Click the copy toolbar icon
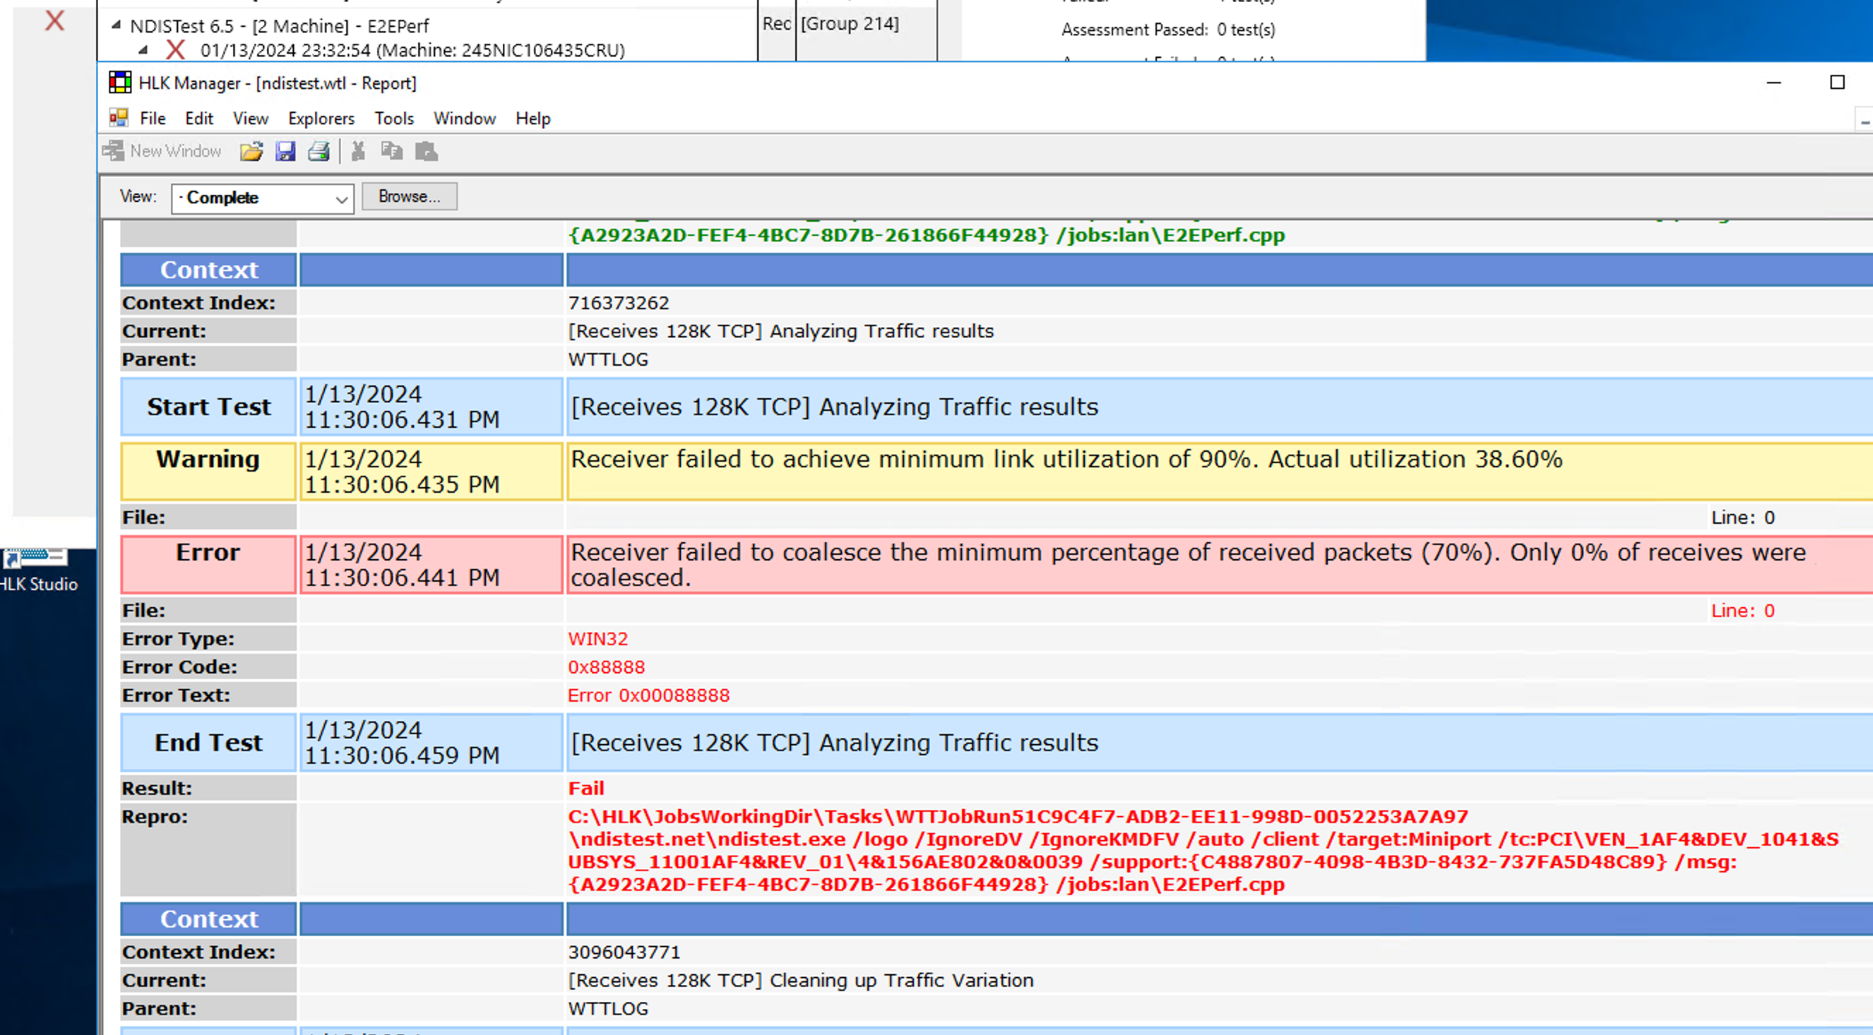Viewport: 1873px width, 1035px height. [x=392, y=151]
